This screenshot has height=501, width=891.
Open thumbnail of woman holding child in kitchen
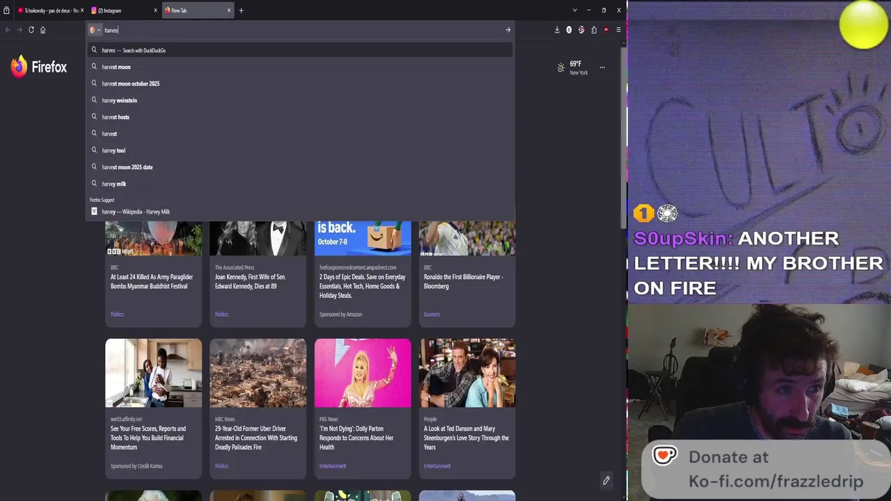pyautogui.click(x=153, y=373)
